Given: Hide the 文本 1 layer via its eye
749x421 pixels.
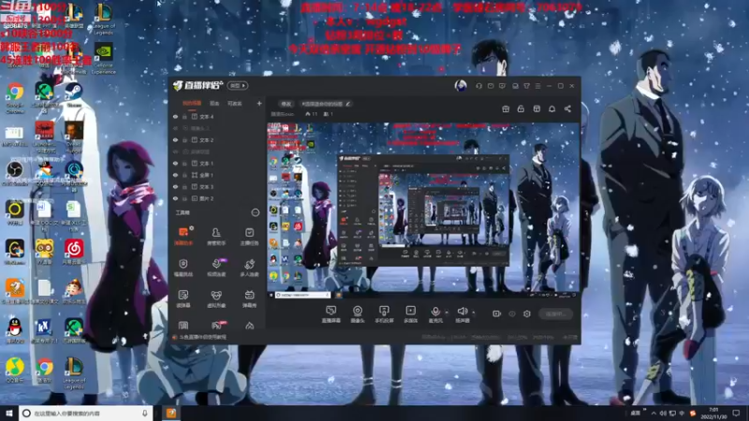Looking at the screenshot, I should (175, 163).
